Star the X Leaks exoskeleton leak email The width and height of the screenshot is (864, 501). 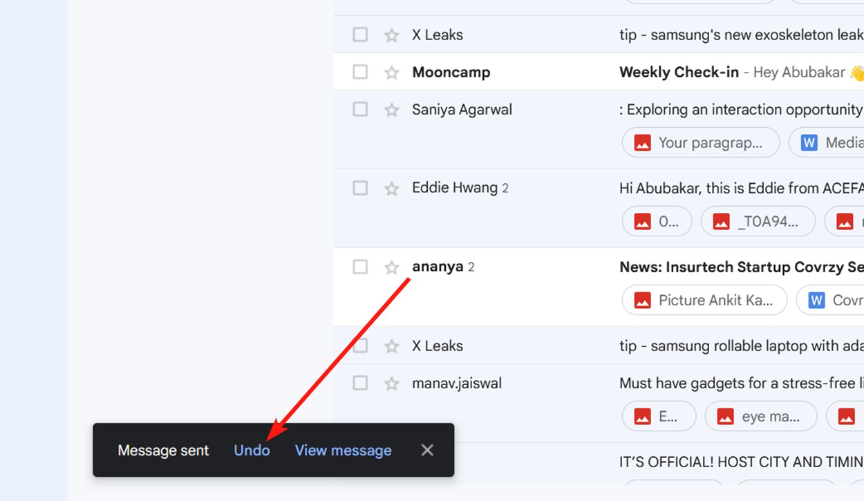tap(391, 34)
